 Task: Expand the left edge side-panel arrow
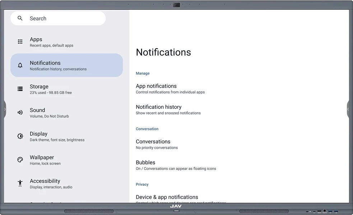tap(5, 109)
